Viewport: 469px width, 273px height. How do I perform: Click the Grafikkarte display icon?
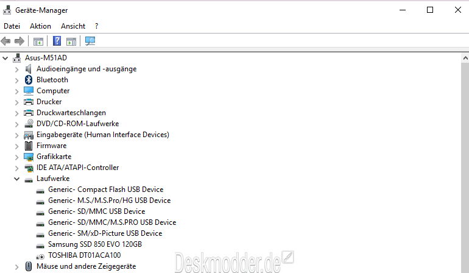(x=29, y=157)
